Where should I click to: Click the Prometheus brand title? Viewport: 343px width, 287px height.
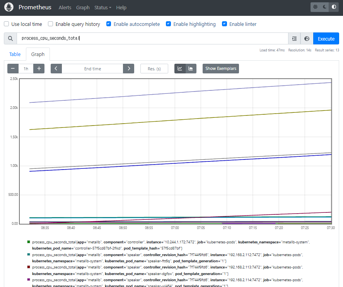[35, 7]
